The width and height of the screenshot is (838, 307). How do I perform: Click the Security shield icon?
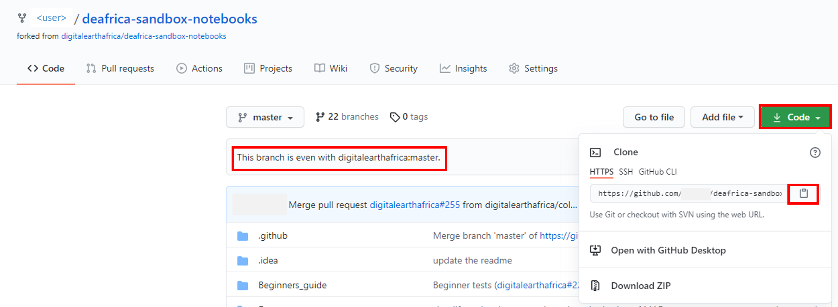[374, 69]
